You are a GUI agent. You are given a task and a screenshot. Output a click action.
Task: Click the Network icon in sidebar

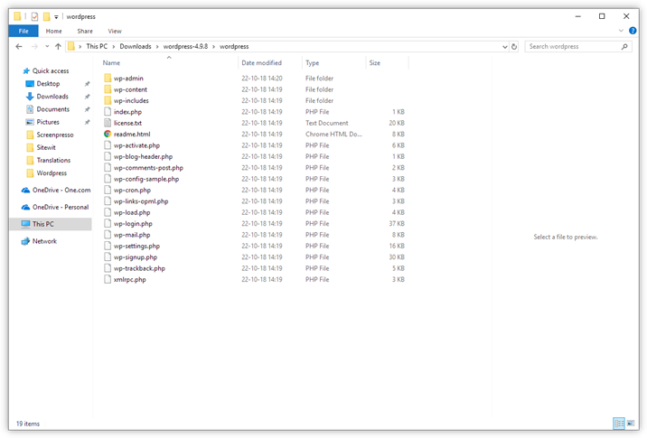pos(25,241)
